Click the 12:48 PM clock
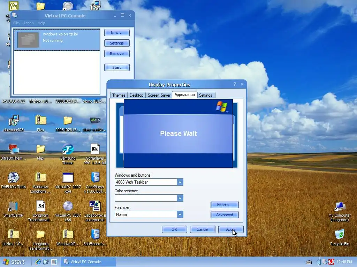 pyautogui.click(x=344, y=262)
